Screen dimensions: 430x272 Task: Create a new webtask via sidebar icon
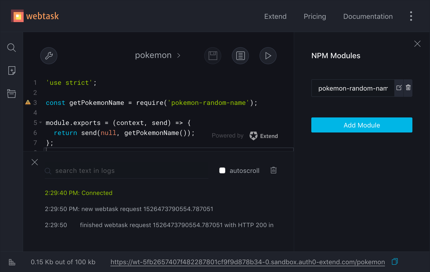click(11, 71)
